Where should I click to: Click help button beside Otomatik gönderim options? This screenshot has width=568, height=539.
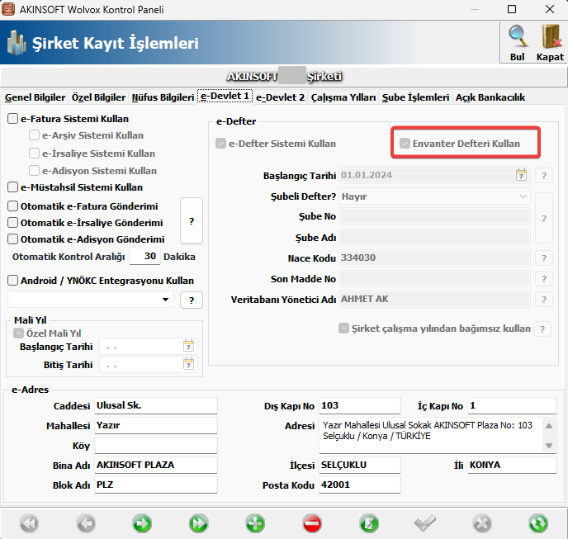click(192, 220)
